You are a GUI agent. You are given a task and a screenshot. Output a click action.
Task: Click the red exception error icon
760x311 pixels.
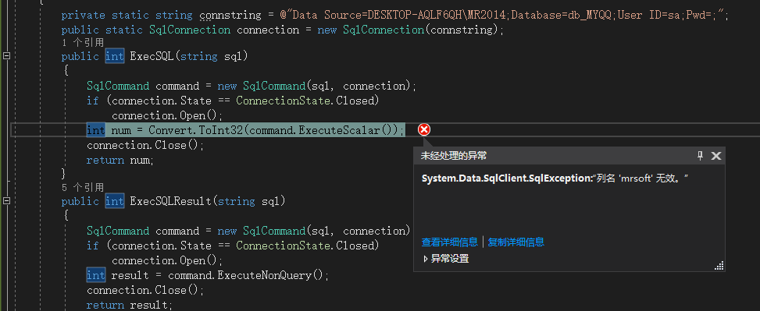[423, 129]
